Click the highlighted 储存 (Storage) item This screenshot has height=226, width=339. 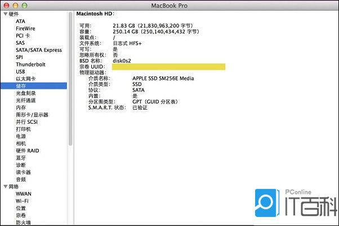pos(21,86)
